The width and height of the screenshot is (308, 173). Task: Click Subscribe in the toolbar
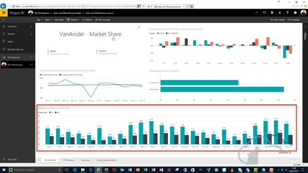pyautogui.click(x=294, y=20)
